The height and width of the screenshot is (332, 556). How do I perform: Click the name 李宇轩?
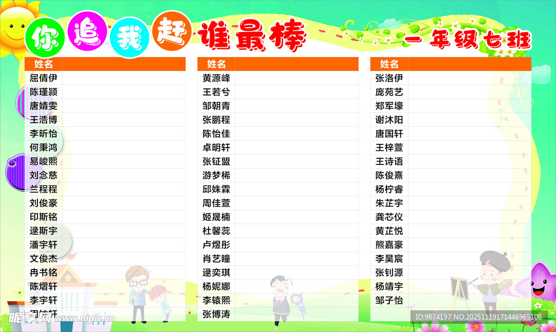tap(43, 300)
